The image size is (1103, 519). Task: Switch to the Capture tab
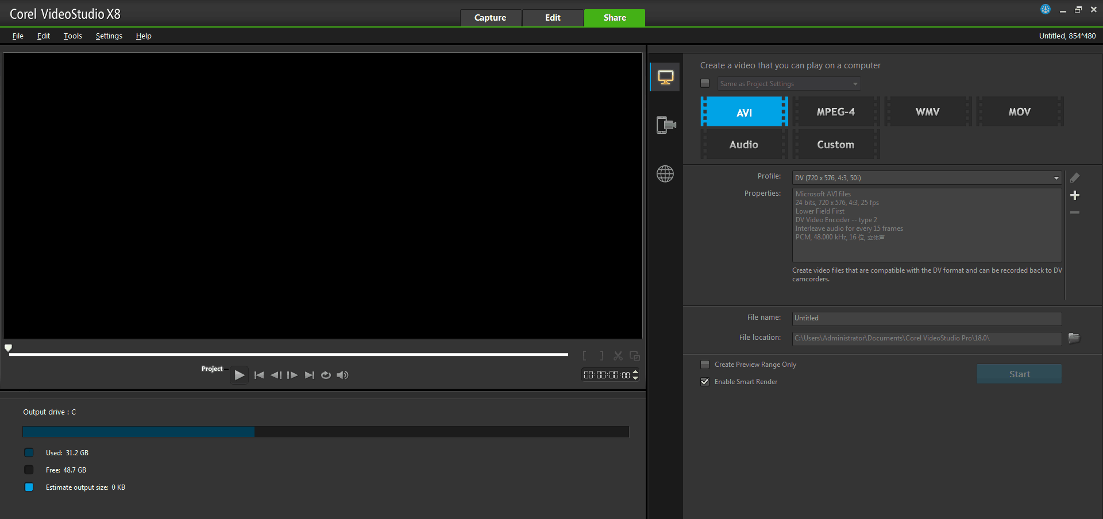click(491, 18)
